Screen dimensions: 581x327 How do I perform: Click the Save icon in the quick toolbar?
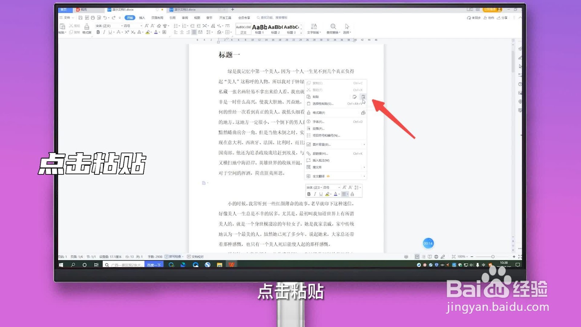point(80,18)
